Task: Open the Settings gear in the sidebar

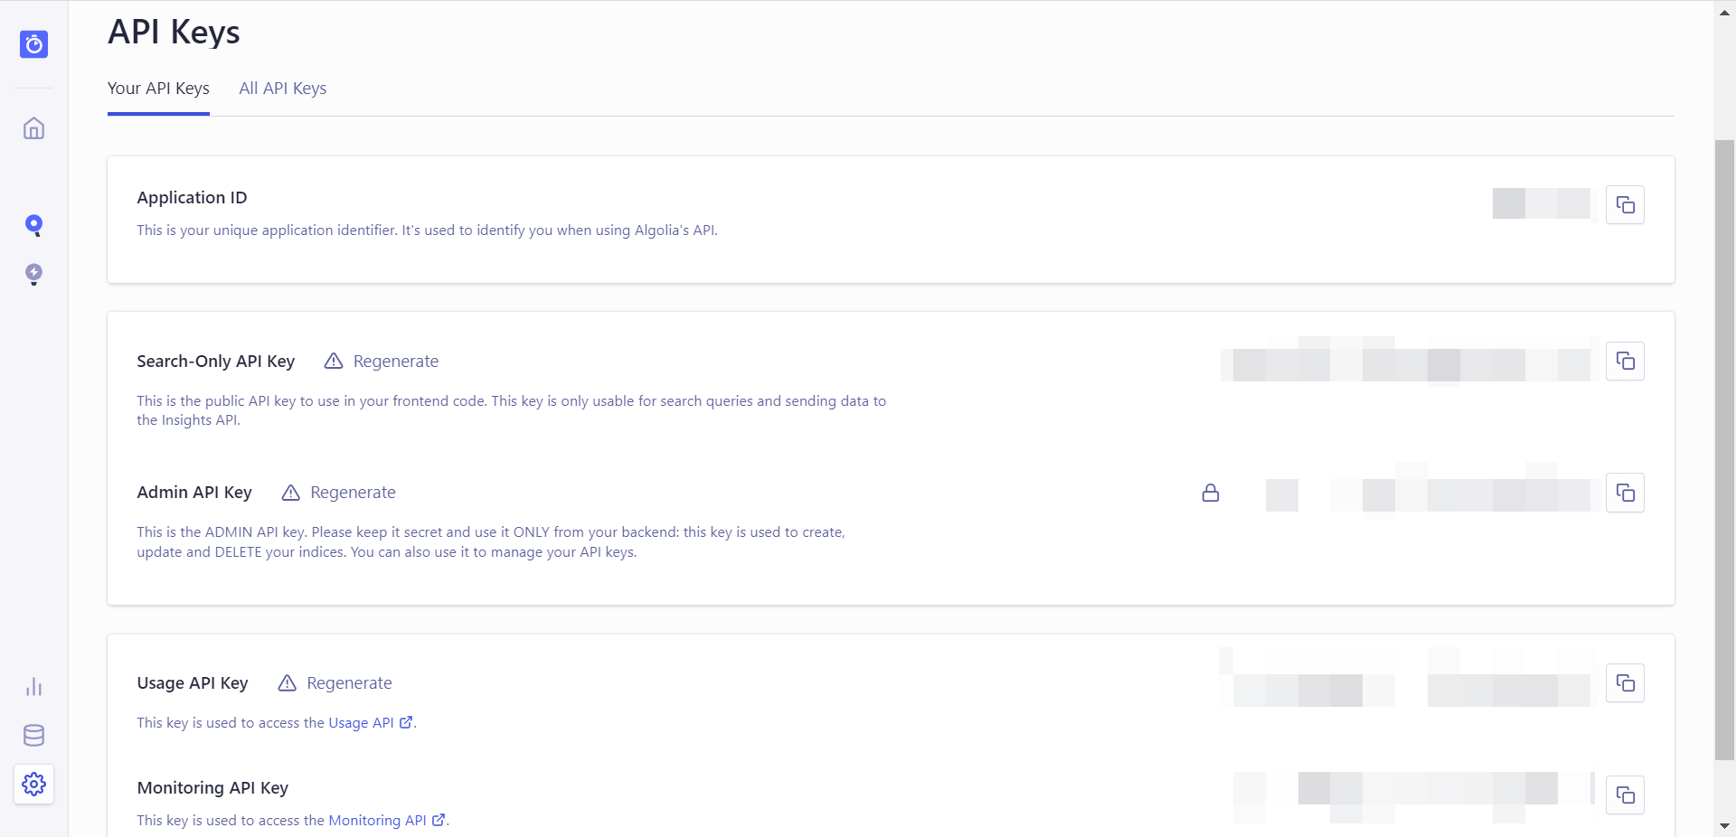Action: [33, 784]
